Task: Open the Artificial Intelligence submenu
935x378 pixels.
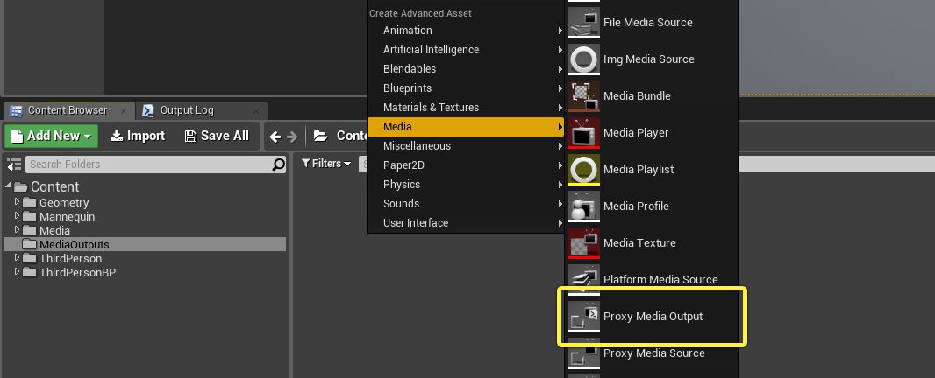Action: pyautogui.click(x=466, y=49)
